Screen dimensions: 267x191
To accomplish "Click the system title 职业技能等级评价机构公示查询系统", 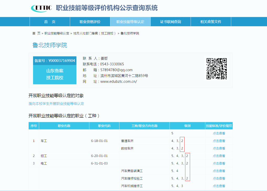I will click(x=107, y=8).
